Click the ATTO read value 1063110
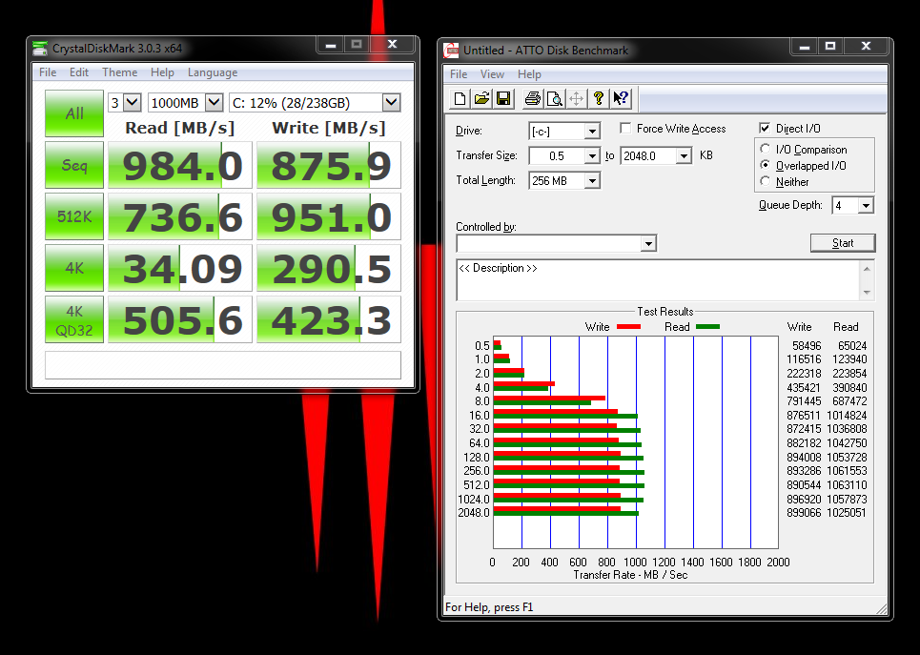Viewport: 920px width, 655px height. click(x=847, y=484)
